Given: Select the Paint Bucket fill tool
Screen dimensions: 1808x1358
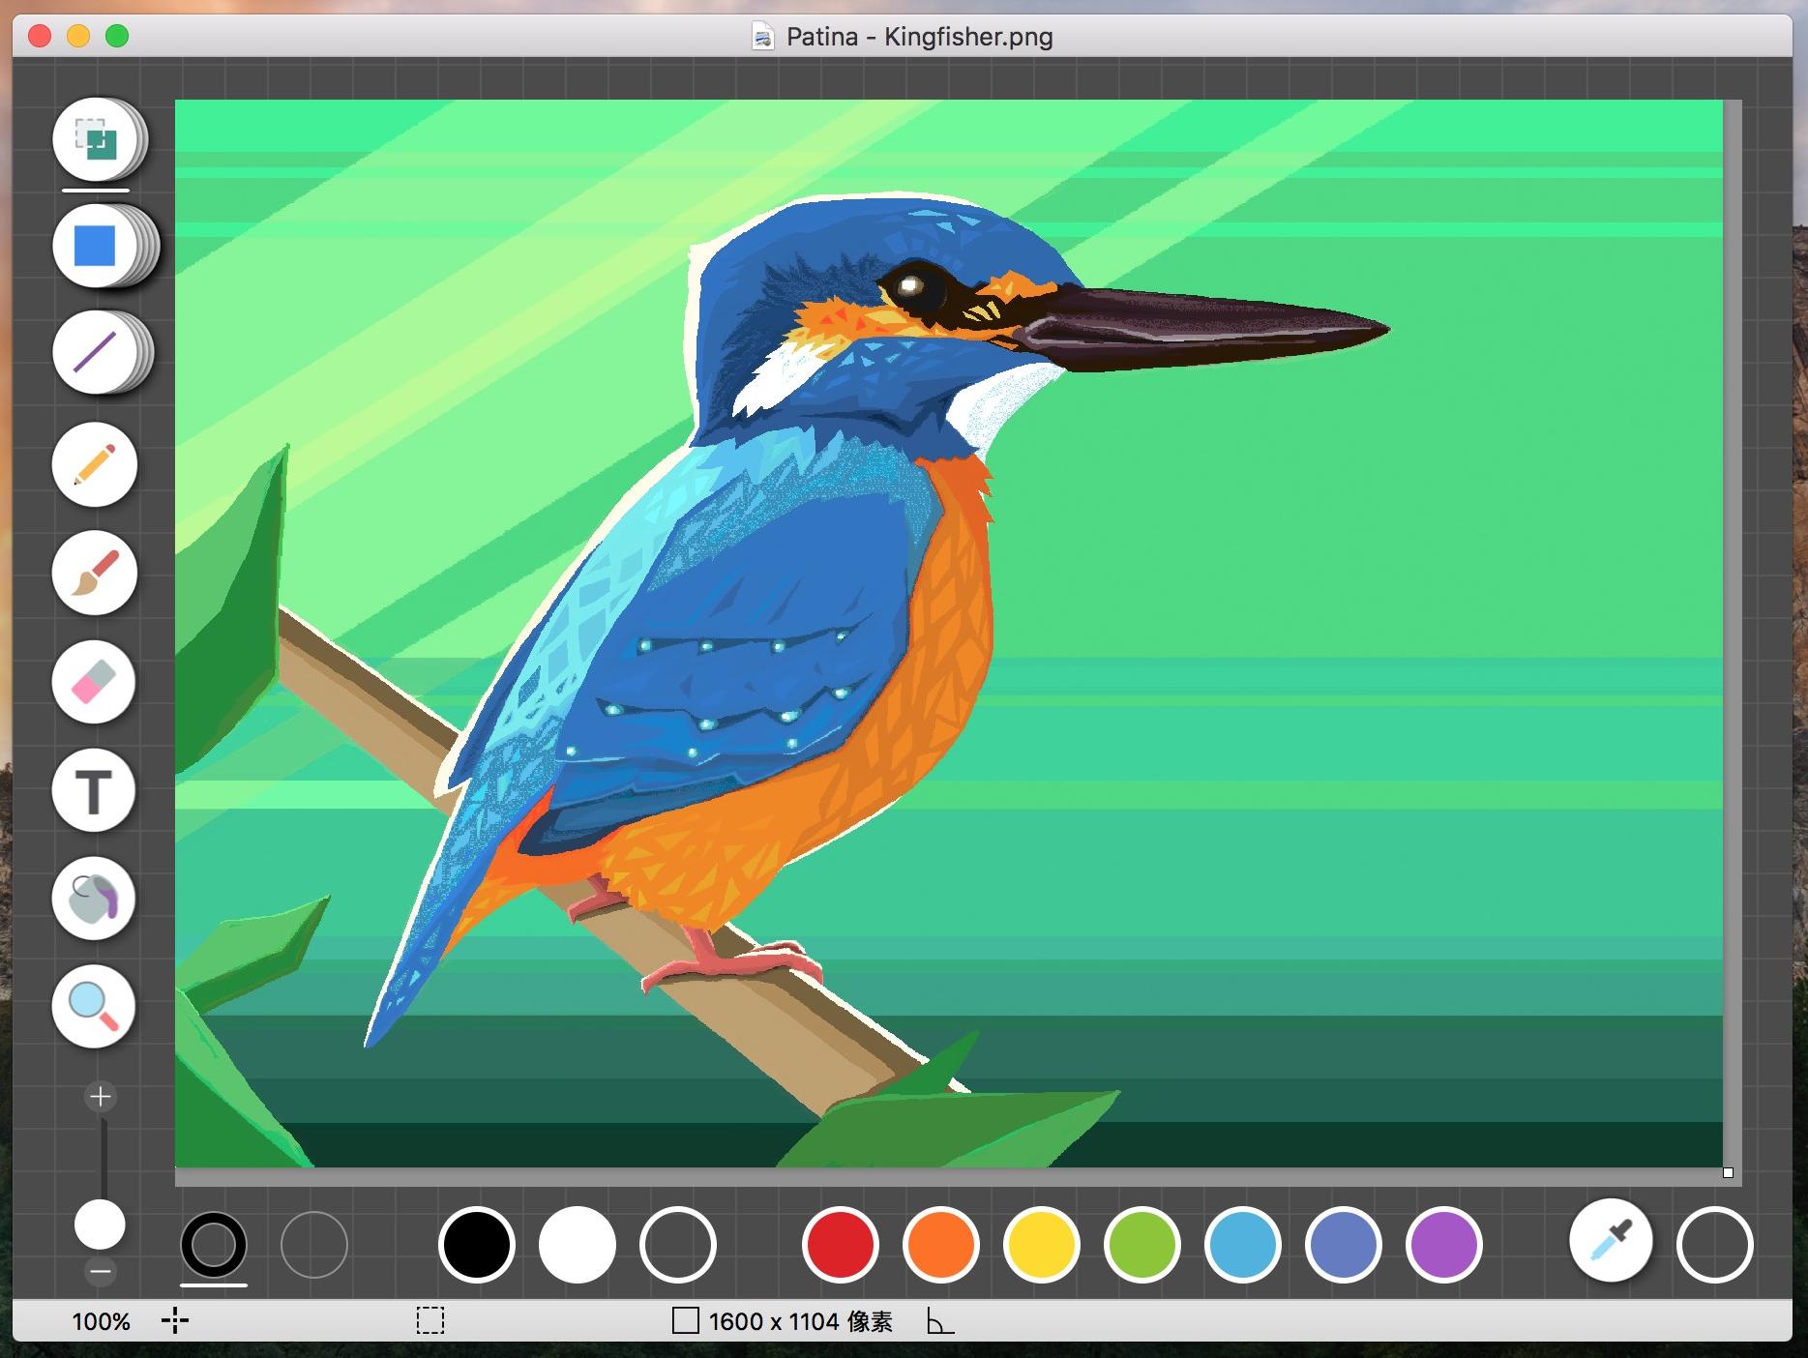Looking at the screenshot, I should coord(95,899).
